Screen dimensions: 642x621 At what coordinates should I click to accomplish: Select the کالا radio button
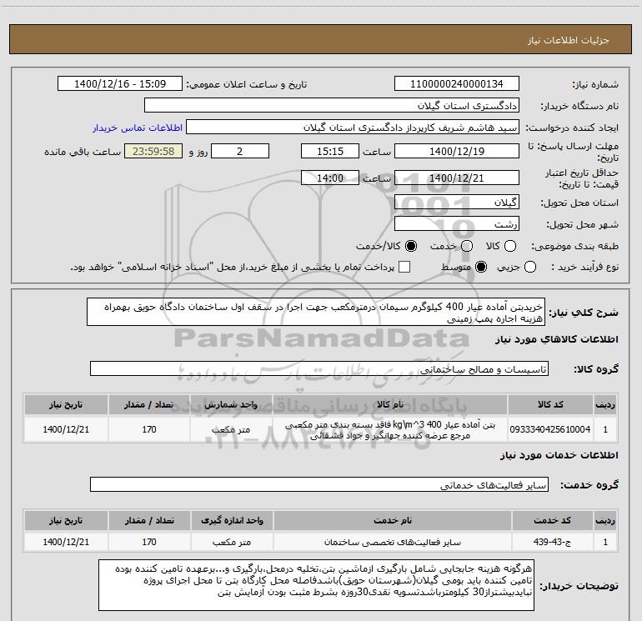point(510,246)
